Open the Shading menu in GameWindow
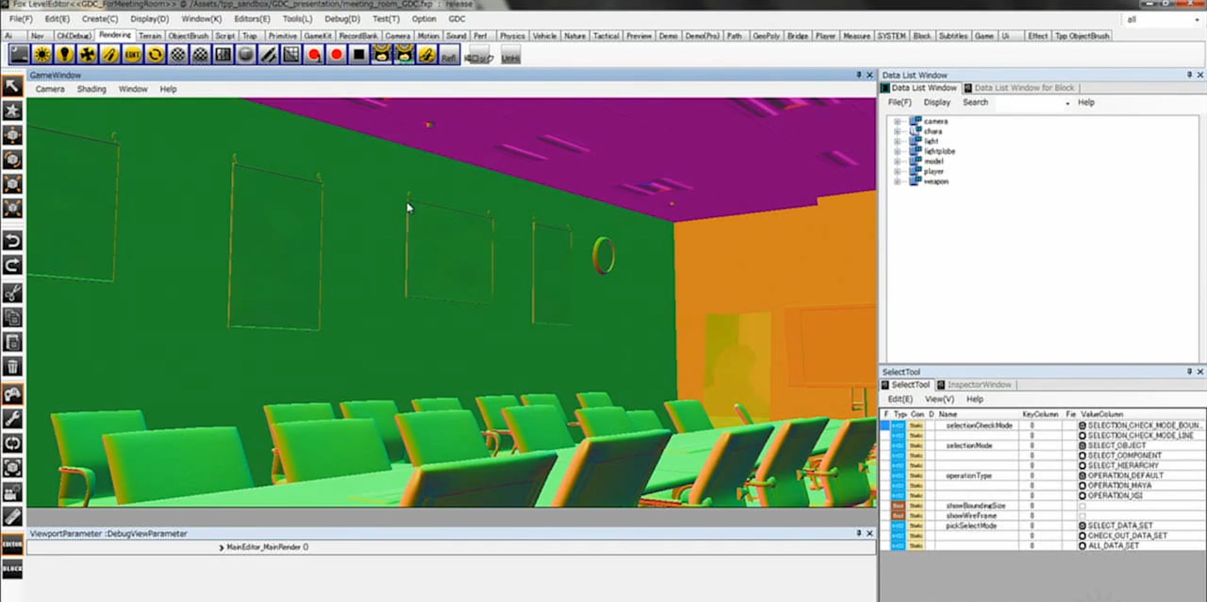Viewport: 1207px width, 602px height. [91, 89]
